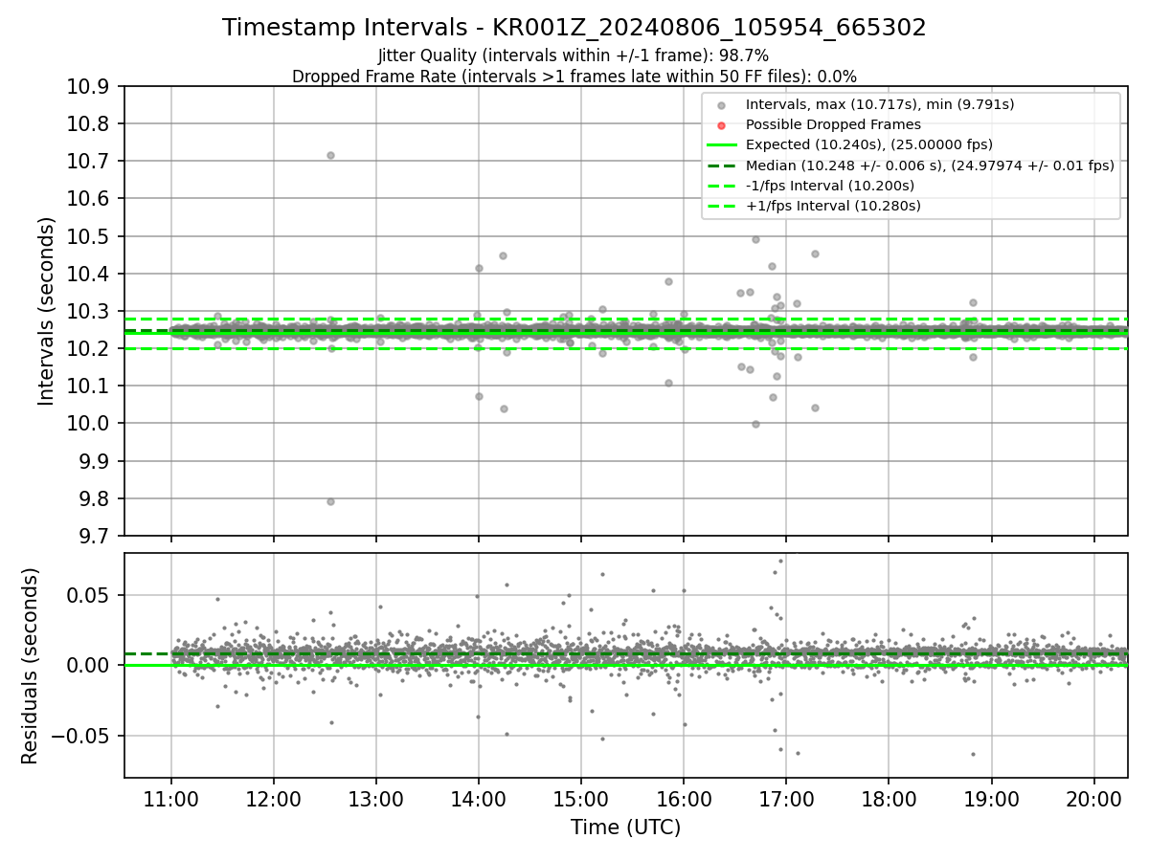
Task: Click the outlier point near 10.5 seconds before 17:00
Action: point(755,239)
